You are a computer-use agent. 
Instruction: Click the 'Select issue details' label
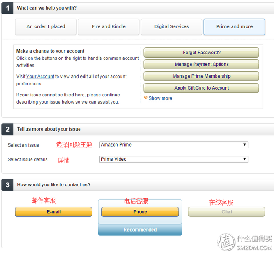click(27, 159)
